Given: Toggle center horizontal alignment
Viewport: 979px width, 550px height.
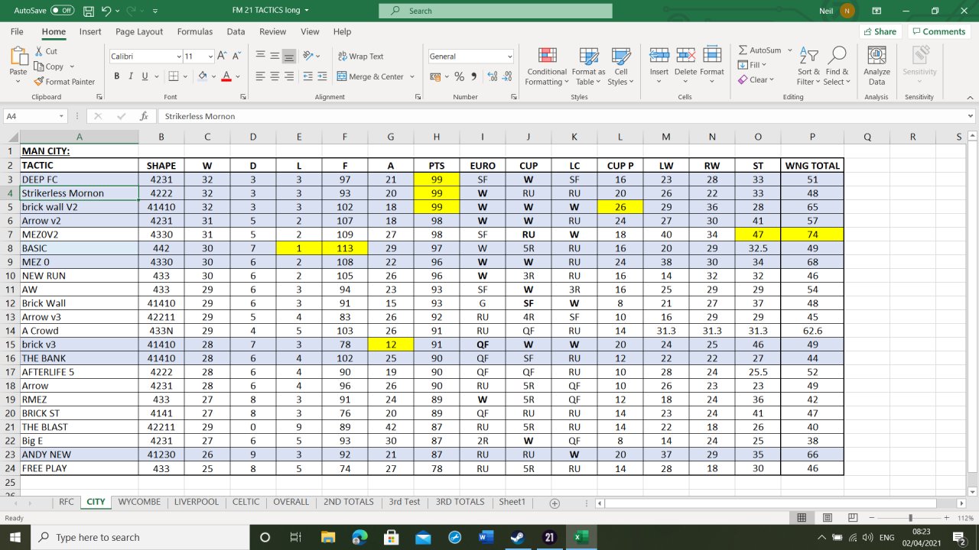Looking at the screenshot, I should coord(275,76).
